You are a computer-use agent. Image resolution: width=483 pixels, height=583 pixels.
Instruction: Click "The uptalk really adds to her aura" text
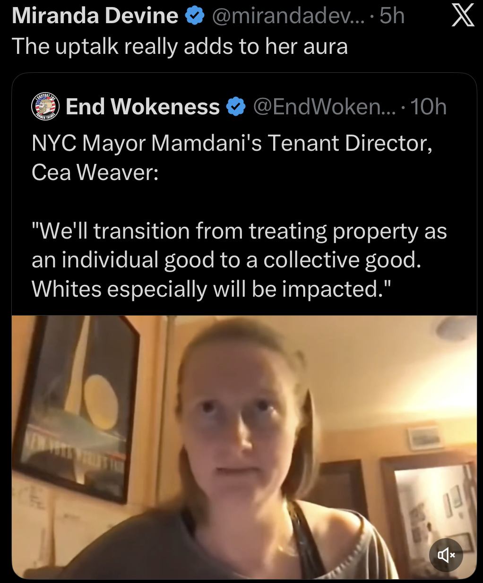click(180, 46)
